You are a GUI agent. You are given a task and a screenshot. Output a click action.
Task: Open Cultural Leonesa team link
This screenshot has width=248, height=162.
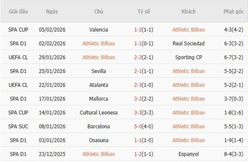(98, 112)
